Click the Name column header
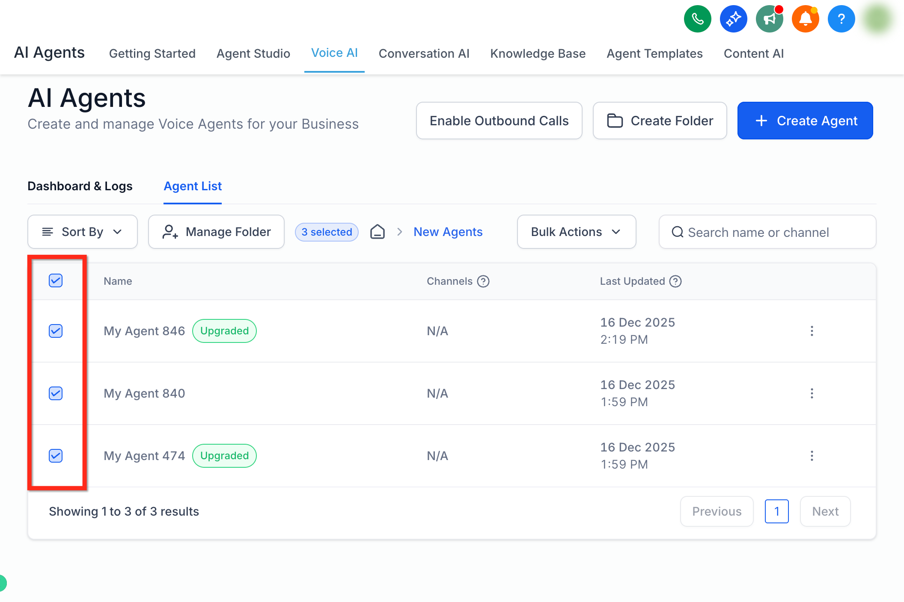This screenshot has width=904, height=602. pos(118,281)
